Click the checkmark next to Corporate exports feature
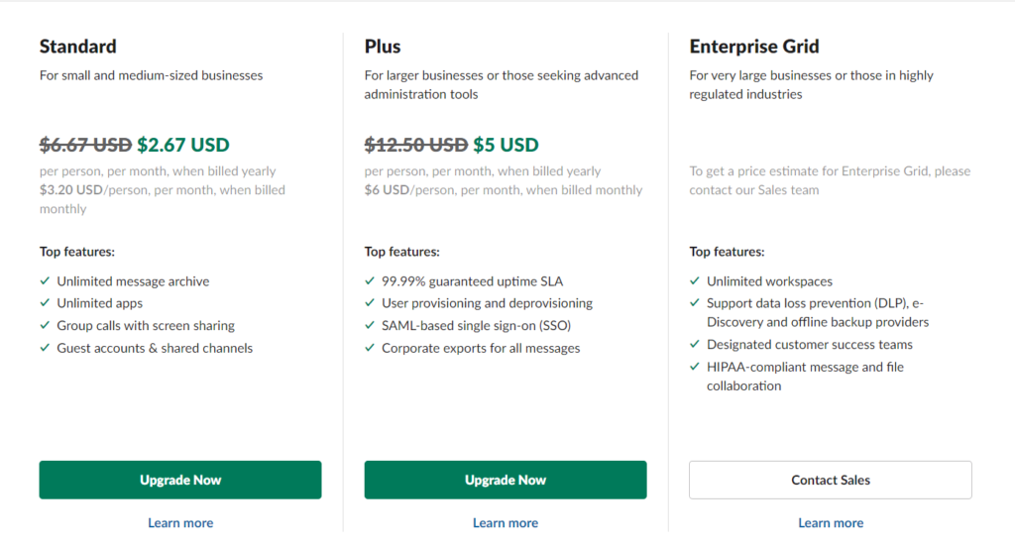Viewport: 1015px width, 547px height. click(x=370, y=348)
